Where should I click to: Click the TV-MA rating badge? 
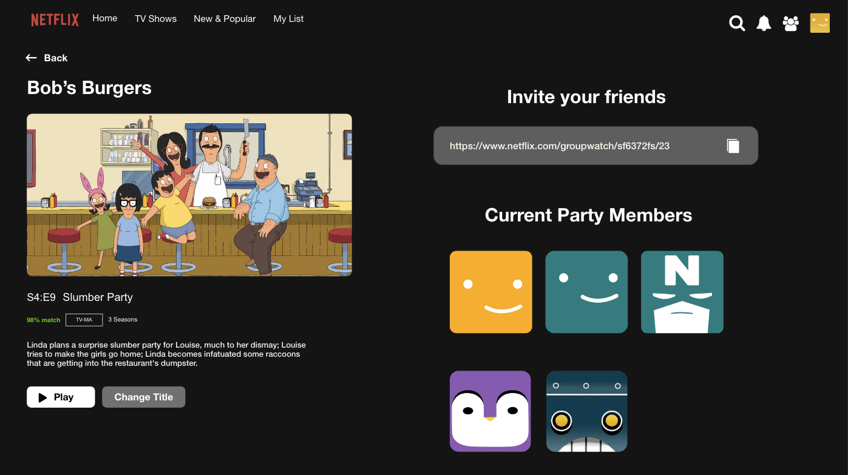pyautogui.click(x=84, y=320)
